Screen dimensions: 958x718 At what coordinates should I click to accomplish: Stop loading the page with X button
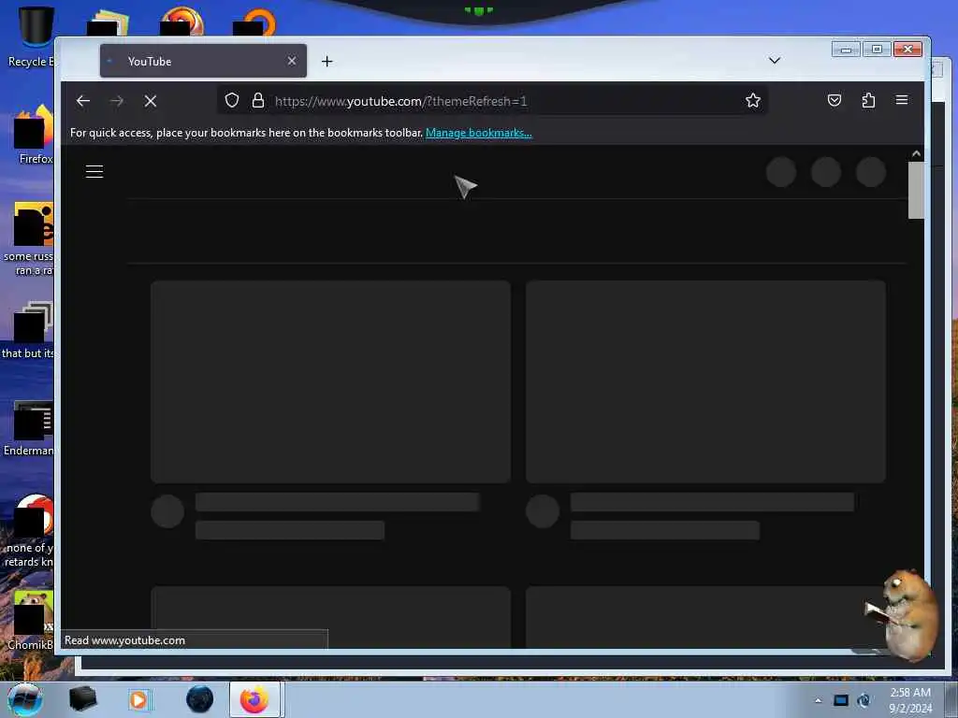pyautogui.click(x=151, y=101)
